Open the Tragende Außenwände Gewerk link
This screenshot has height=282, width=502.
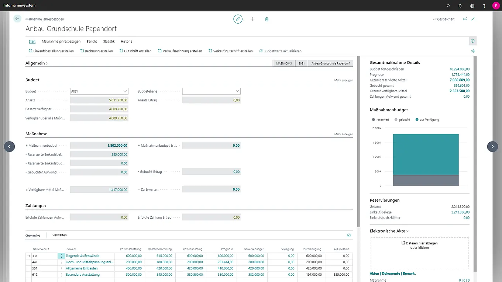[x=82, y=256]
